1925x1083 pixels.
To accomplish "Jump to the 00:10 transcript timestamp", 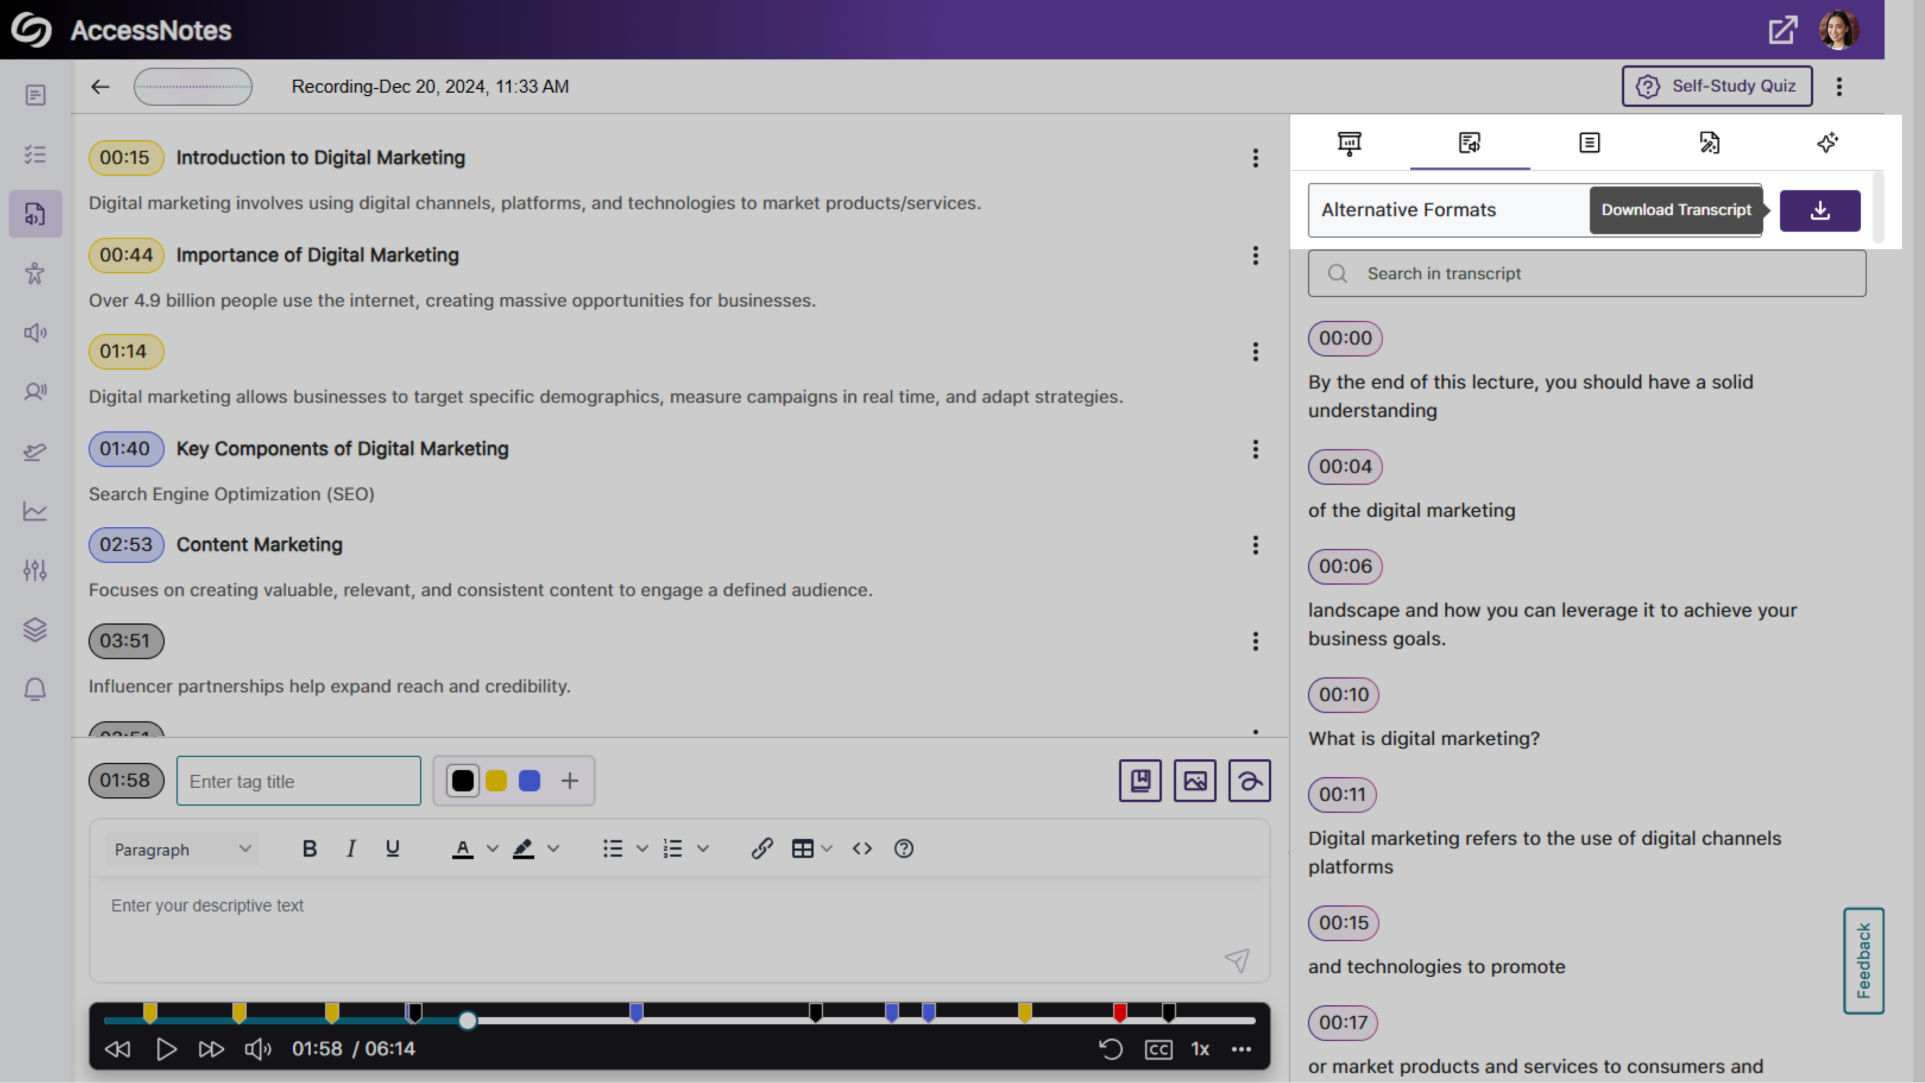I will [1343, 695].
